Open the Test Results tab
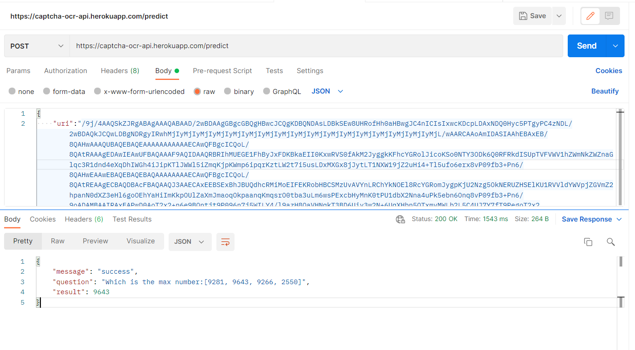This screenshot has height=350, width=635. (x=132, y=219)
